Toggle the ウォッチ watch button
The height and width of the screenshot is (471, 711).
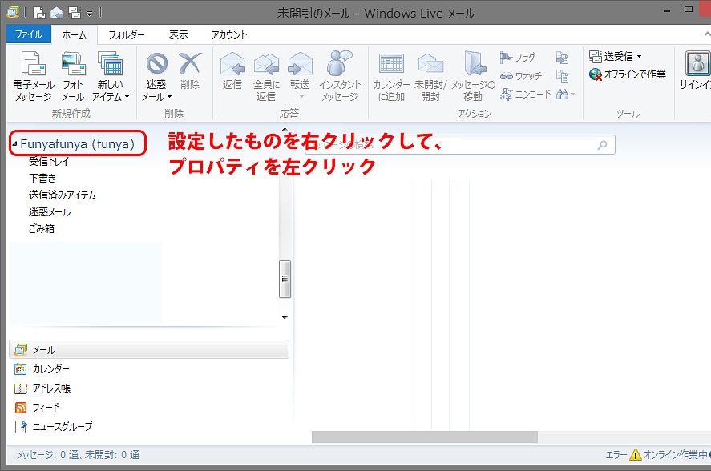point(521,76)
